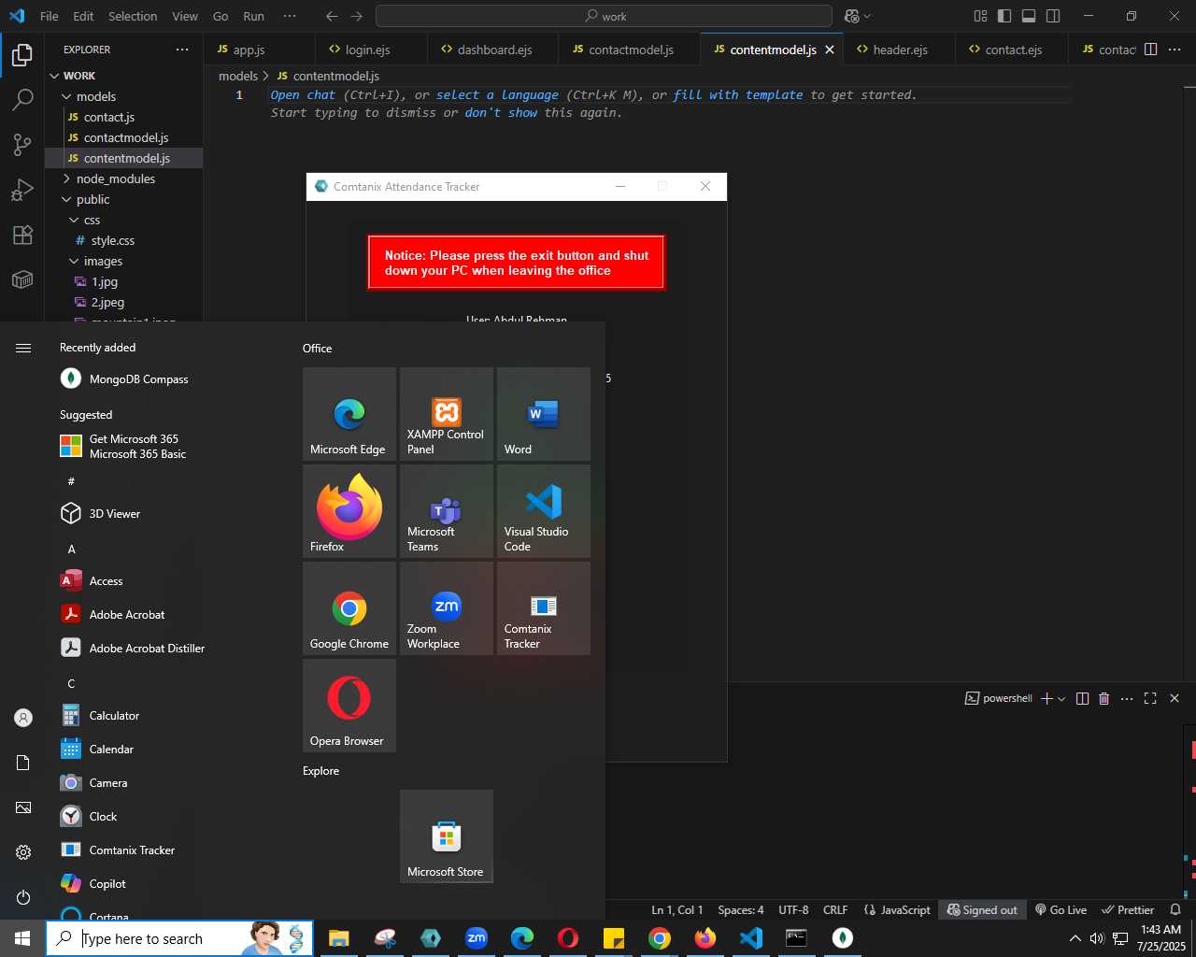Click the Start menu power button
Image resolution: width=1196 pixels, height=957 pixels.
click(23, 897)
